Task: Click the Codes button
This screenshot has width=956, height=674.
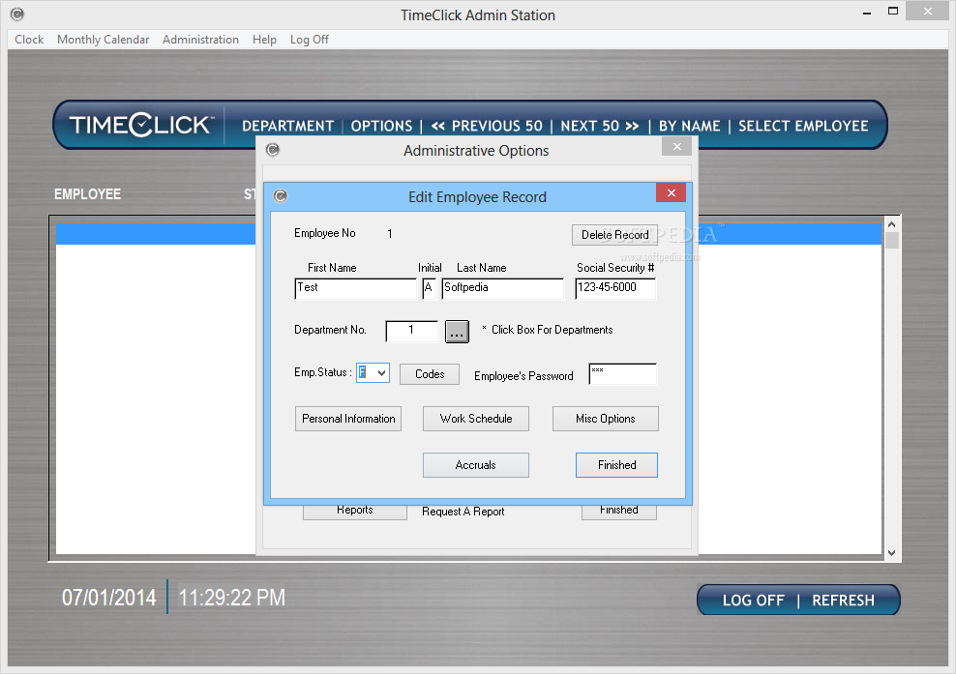Action: (x=430, y=374)
